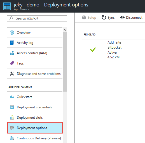Click the Quickstart cloud icon
Viewport: 145px width, 143px height.
click(x=12, y=97)
